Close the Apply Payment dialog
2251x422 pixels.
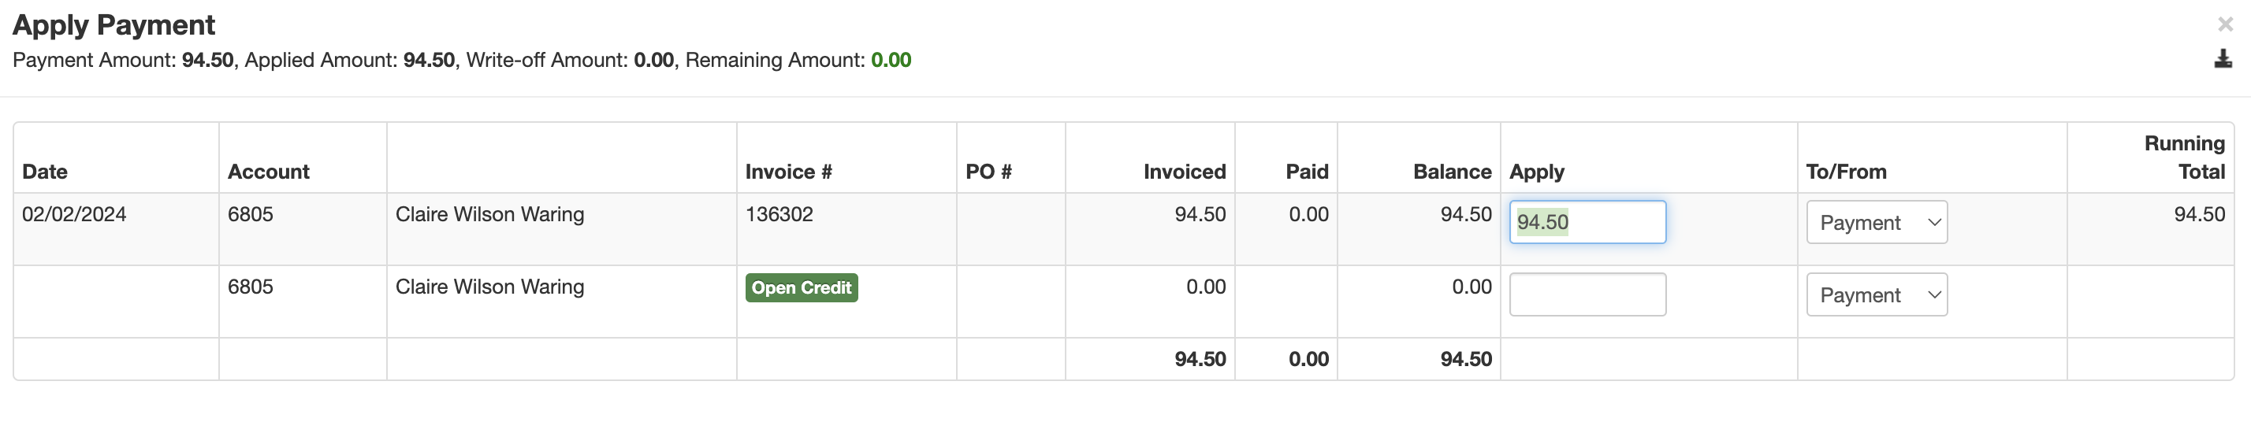pos(2225,24)
